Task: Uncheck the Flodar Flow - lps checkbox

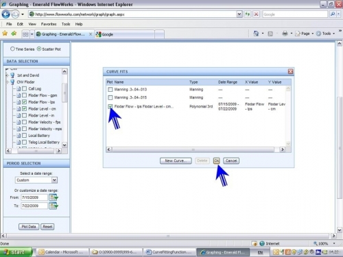Action: [x=25, y=102]
